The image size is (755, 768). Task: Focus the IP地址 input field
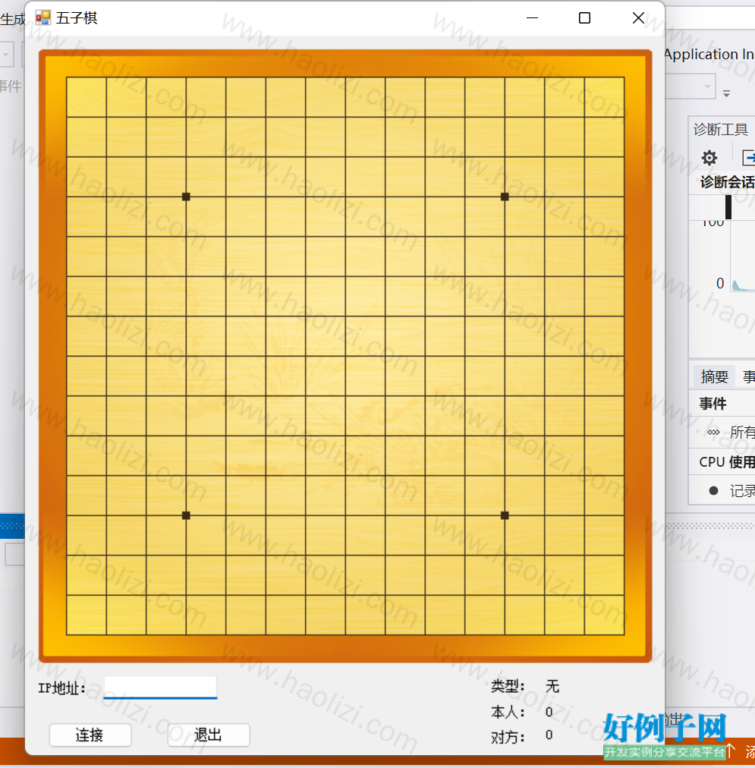click(160, 688)
